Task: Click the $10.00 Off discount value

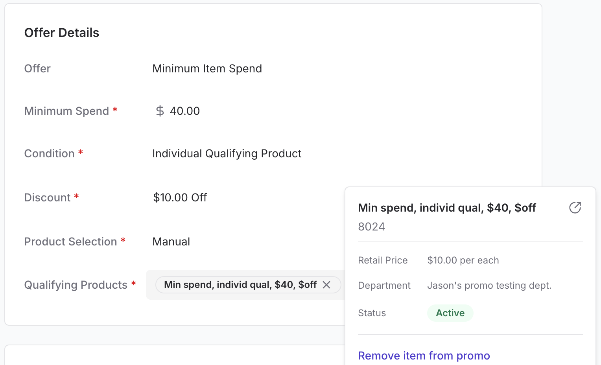Action: coord(180,197)
